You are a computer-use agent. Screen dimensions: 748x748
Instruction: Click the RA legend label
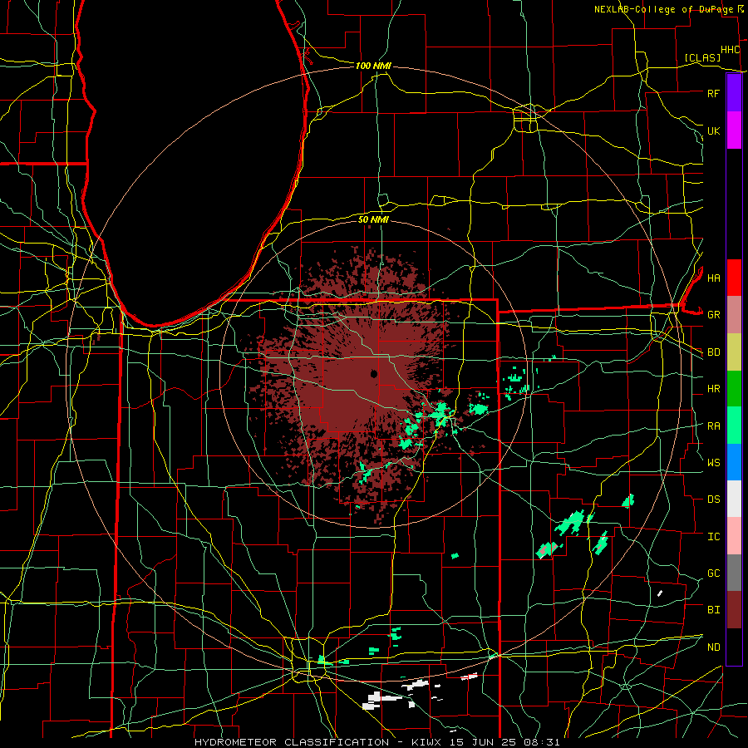(x=713, y=426)
